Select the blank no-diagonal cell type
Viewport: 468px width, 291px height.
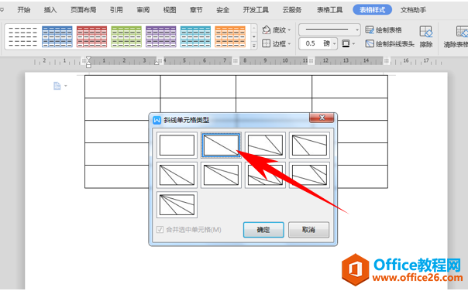(177, 145)
